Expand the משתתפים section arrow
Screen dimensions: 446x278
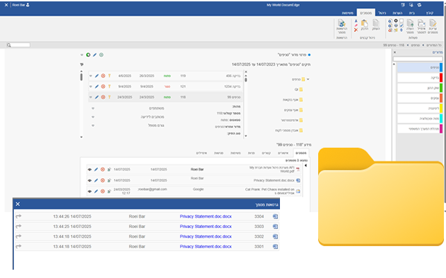point(94,108)
